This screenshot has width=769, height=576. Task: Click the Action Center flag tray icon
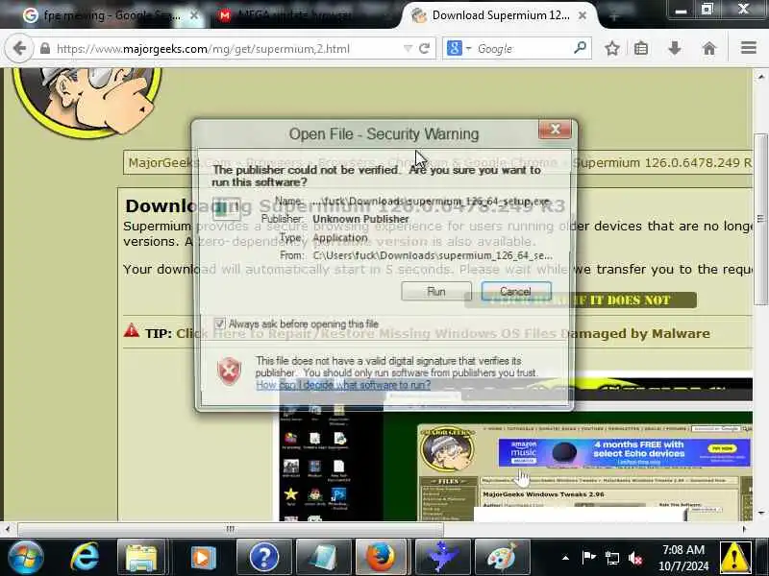[x=588, y=558]
